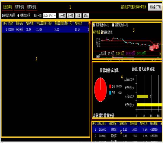The image size is (163, 143).
Task: Enable the 高管减持成本线 checkbox
Action: point(113,25)
